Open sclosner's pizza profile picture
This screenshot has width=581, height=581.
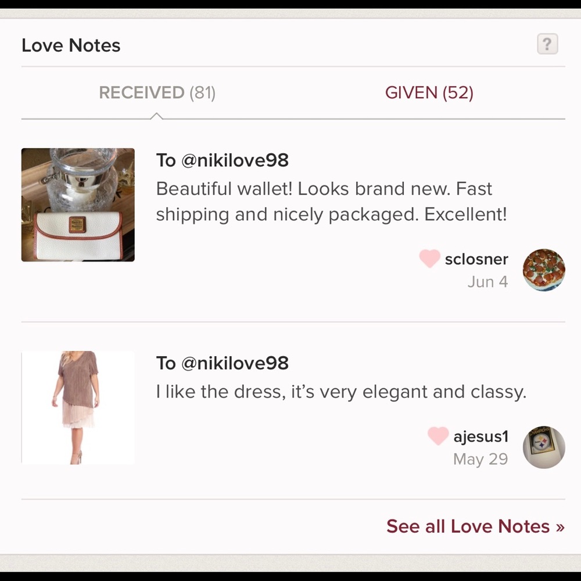tap(544, 270)
